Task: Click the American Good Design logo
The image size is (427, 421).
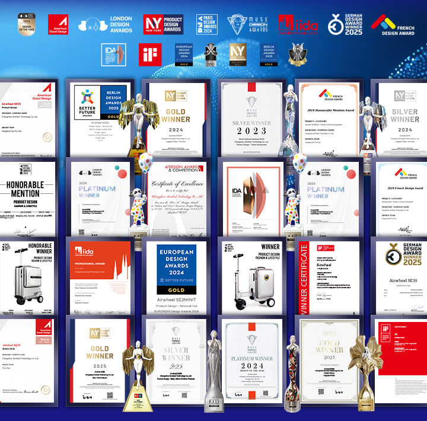Action: click(58, 24)
